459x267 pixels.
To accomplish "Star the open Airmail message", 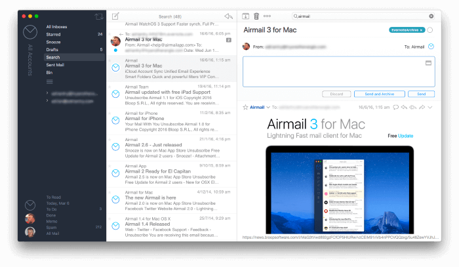I will tap(245, 107).
